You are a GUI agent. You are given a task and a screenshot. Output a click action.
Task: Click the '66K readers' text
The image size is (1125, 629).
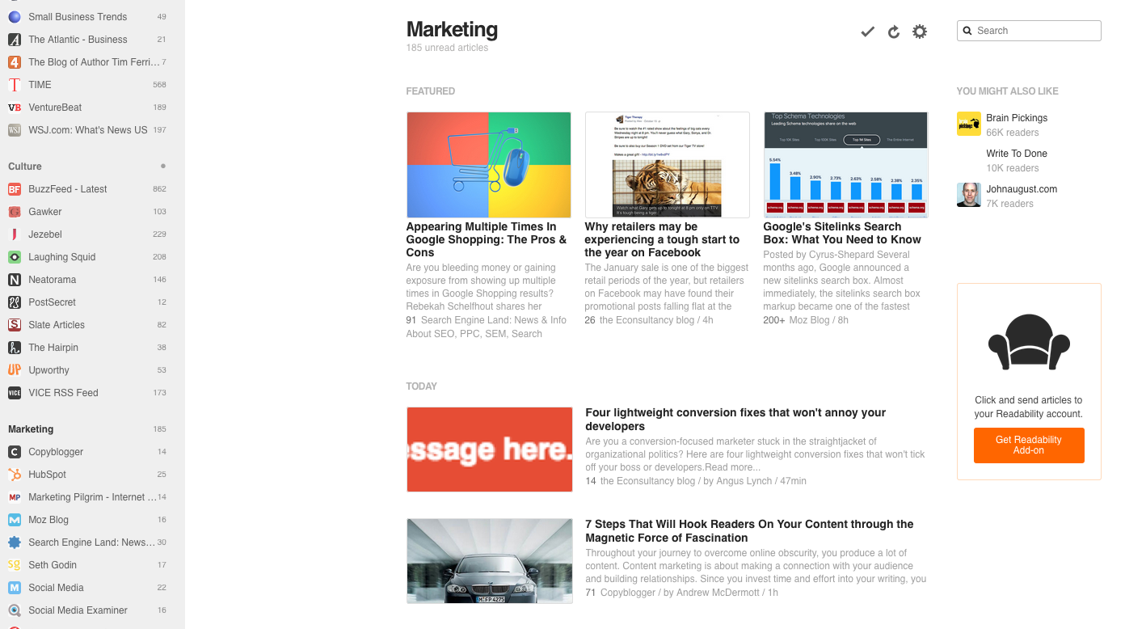pyautogui.click(x=1013, y=133)
